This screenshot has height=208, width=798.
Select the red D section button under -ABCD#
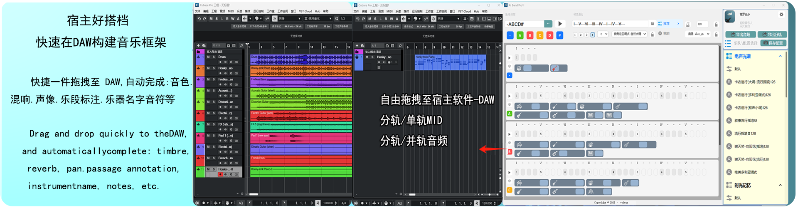(550, 35)
